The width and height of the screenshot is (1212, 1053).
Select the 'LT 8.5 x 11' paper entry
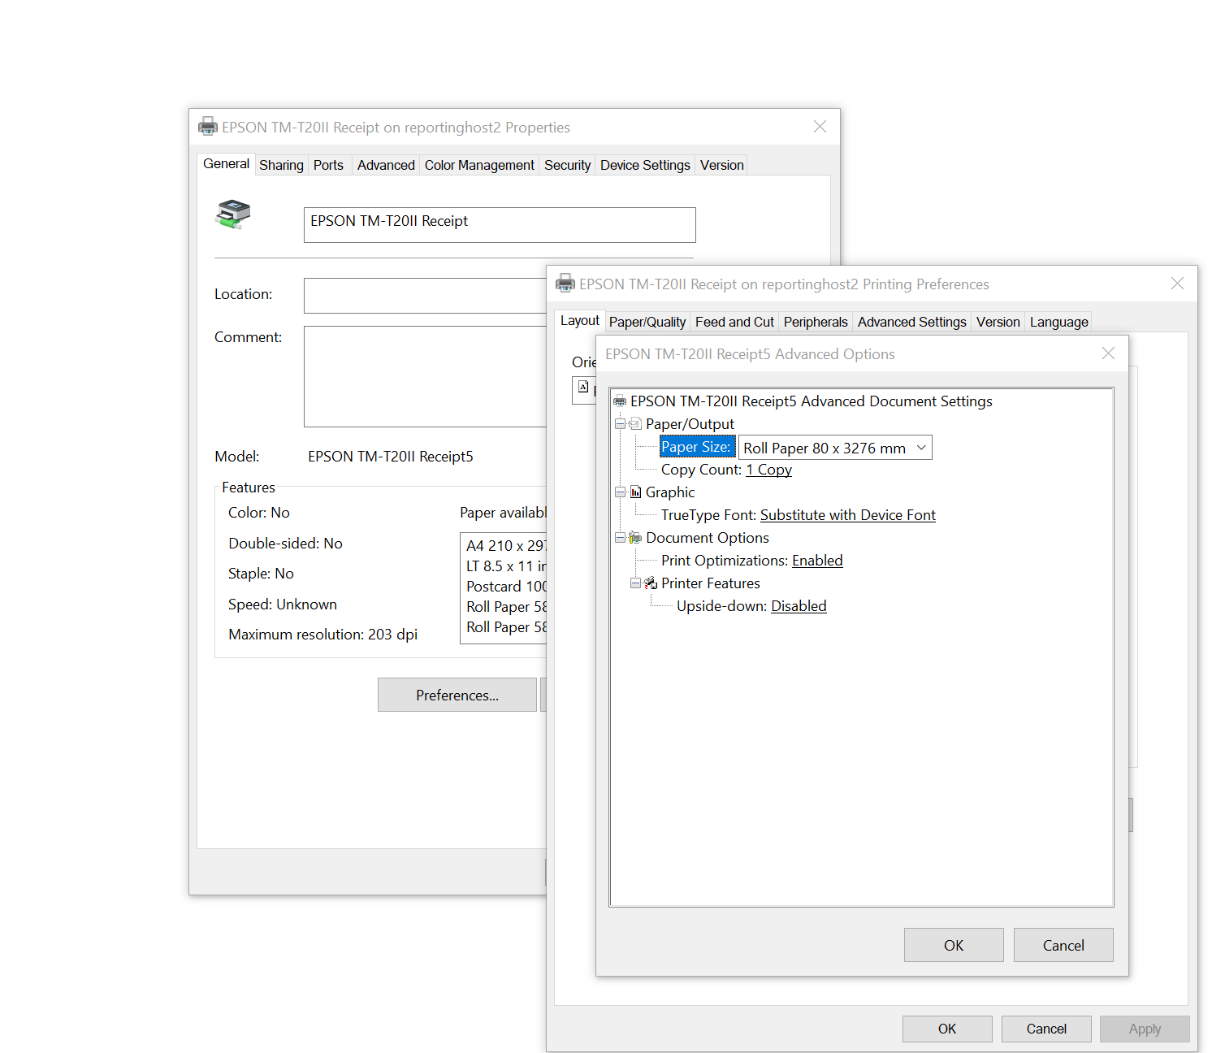tap(506, 566)
